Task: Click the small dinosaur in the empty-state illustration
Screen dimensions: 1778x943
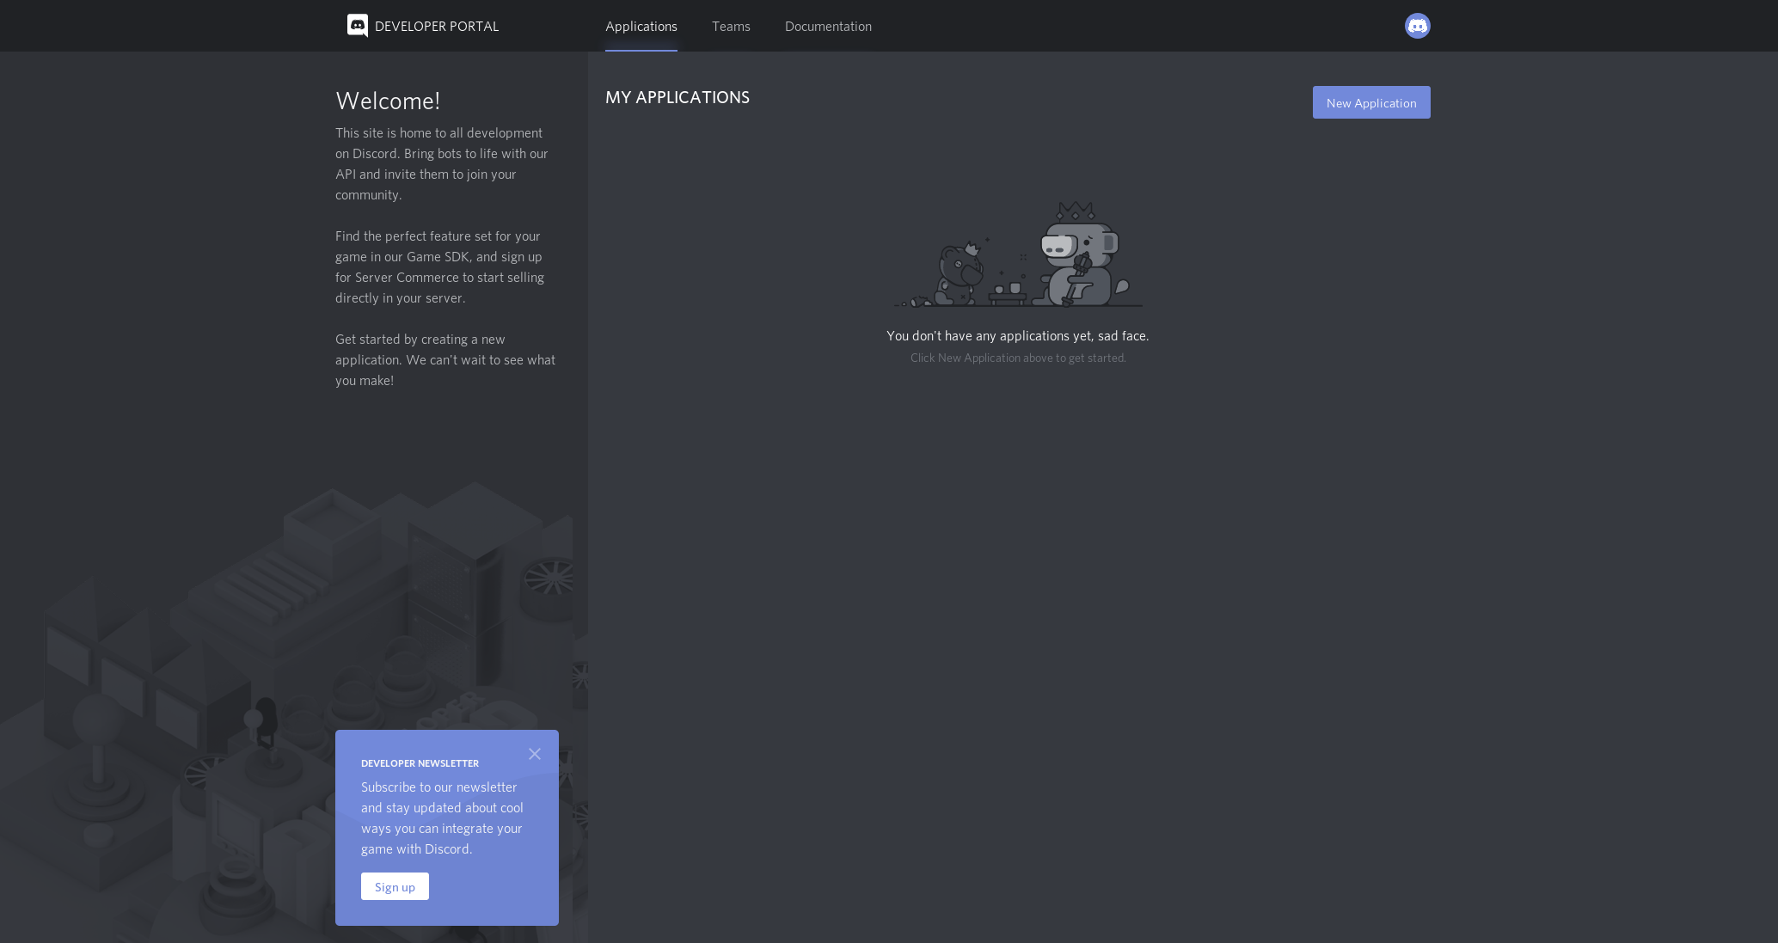Action: 959,271
